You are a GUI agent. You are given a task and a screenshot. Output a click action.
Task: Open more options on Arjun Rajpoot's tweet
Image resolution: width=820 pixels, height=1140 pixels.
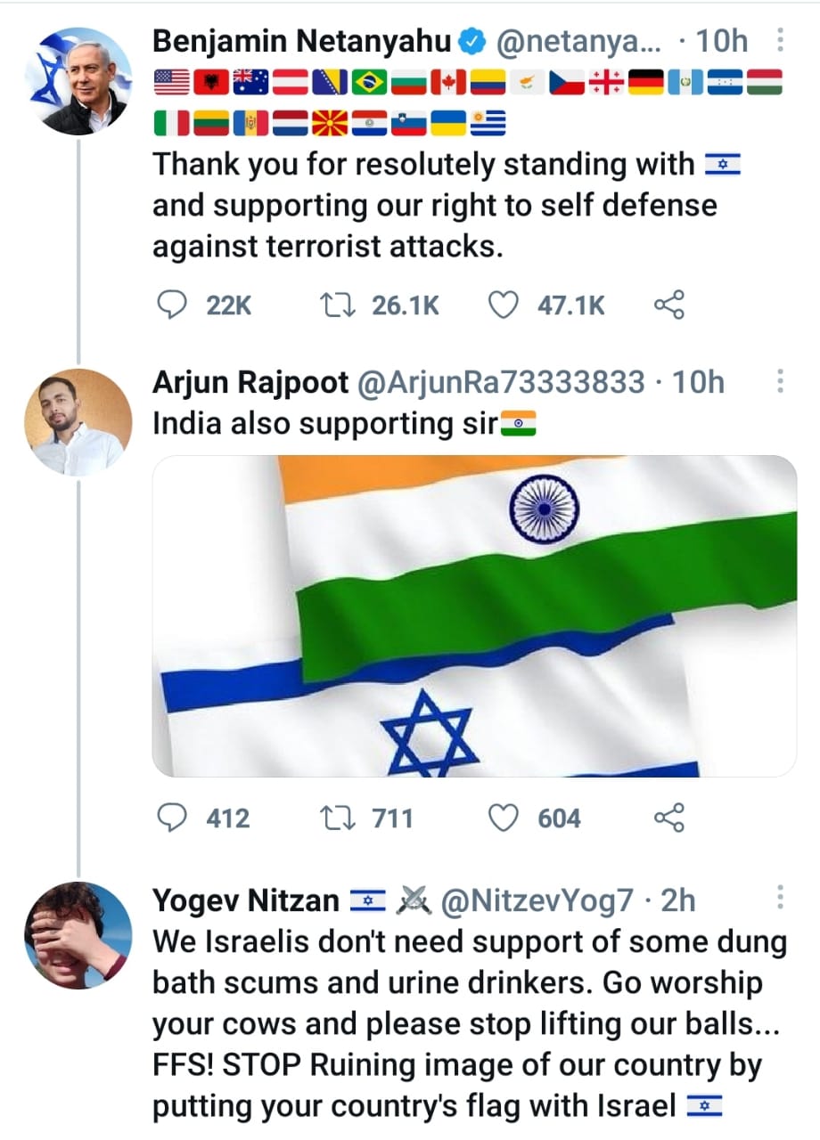(781, 382)
